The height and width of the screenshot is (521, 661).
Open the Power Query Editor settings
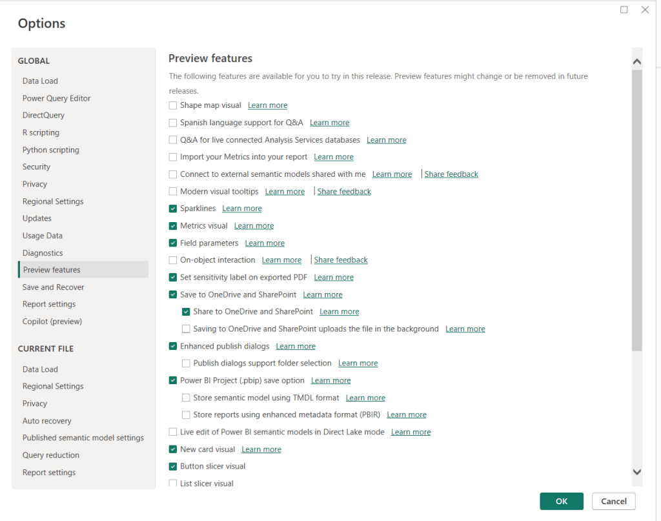point(57,98)
